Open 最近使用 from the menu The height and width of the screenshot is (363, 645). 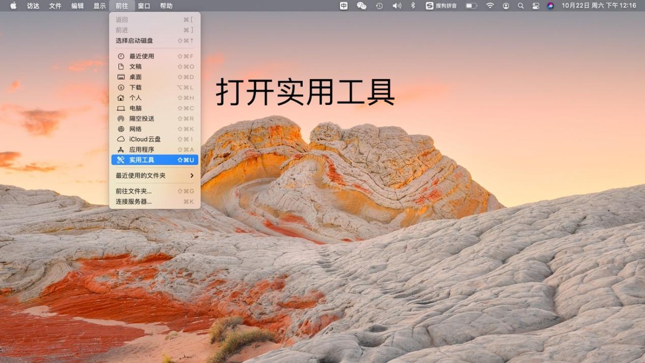click(139, 56)
